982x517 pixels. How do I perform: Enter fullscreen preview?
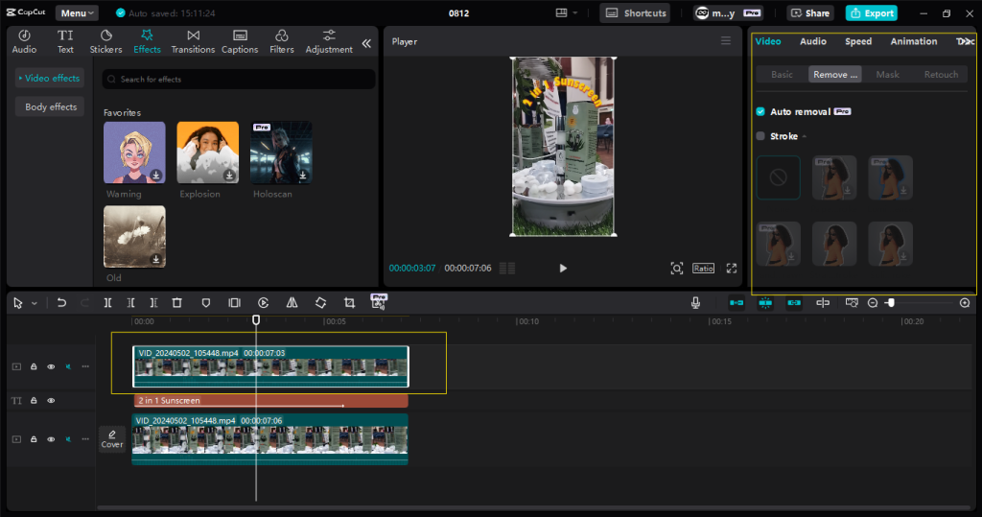pyautogui.click(x=732, y=269)
